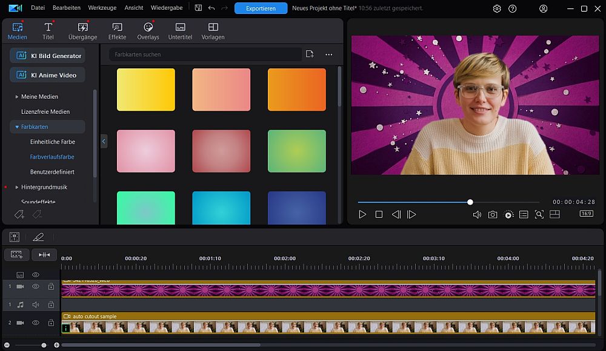Expand the Meine Medien tree node

[x=17, y=97]
